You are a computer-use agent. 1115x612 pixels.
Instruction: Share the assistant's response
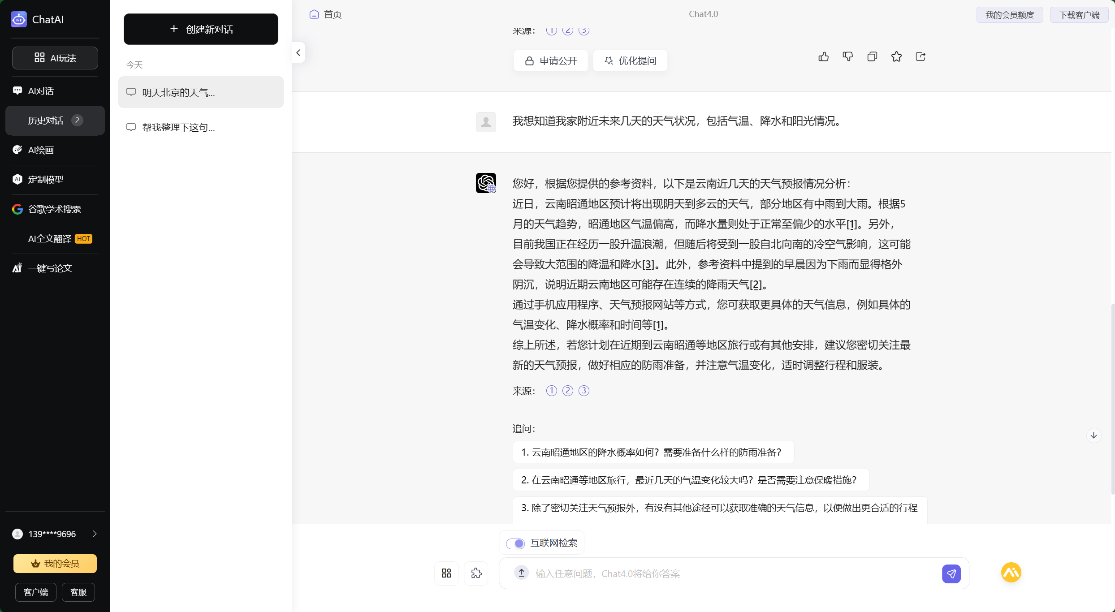point(921,56)
